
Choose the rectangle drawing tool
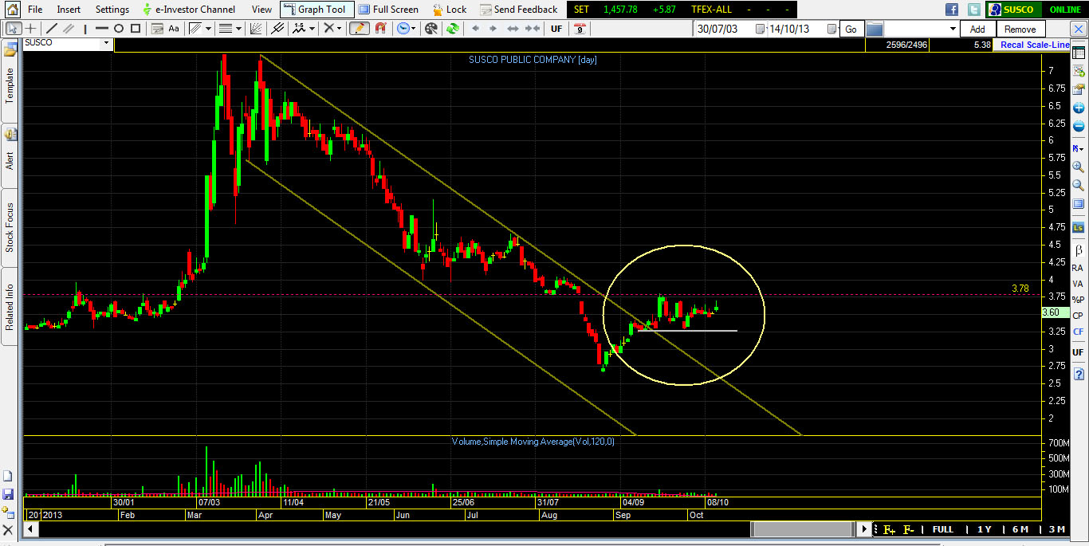pyautogui.click(x=136, y=29)
